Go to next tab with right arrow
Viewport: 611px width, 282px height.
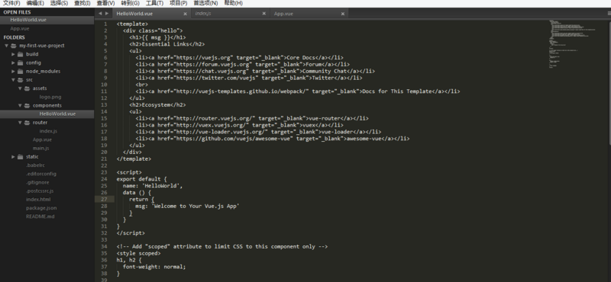[x=107, y=13]
